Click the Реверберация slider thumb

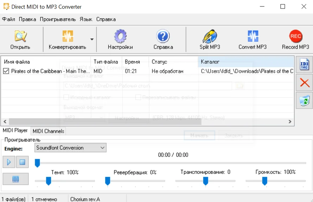[x=108, y=181]
